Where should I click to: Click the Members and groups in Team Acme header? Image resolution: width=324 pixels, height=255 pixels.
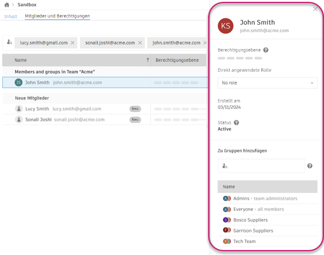[55, 72]
